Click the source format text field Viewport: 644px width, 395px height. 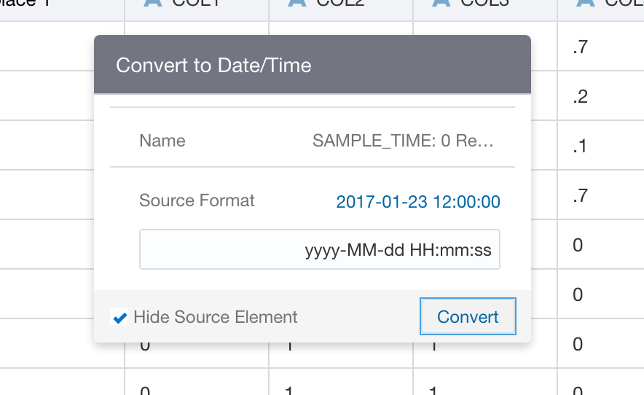click(x=320, y=249)
